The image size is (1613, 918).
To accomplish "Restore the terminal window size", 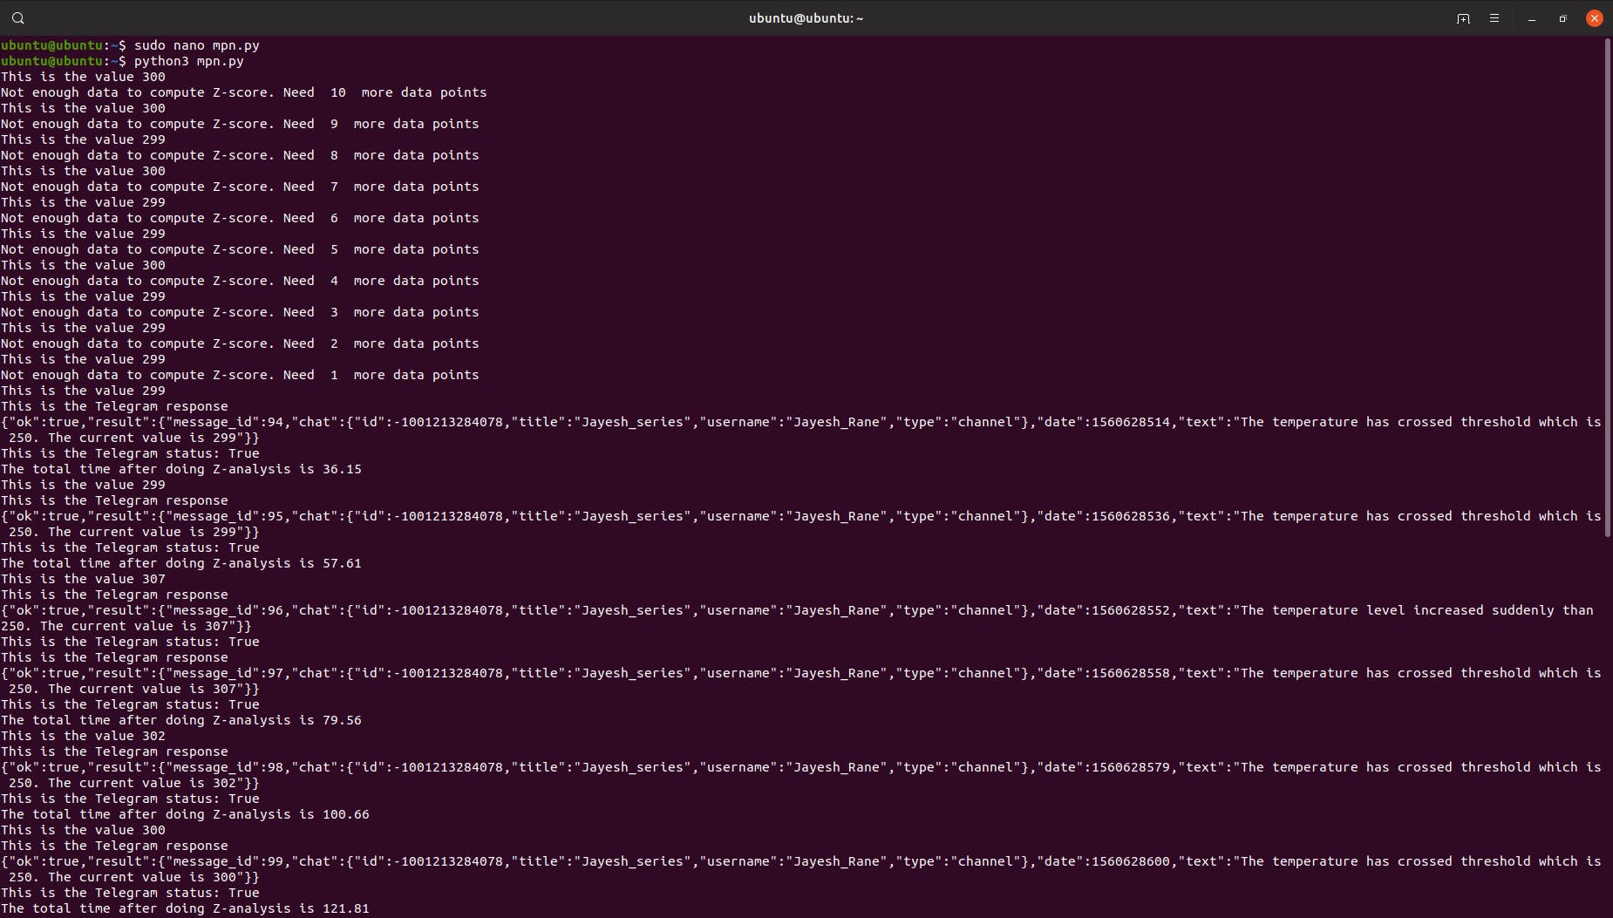I will [x=1563, y=18].
